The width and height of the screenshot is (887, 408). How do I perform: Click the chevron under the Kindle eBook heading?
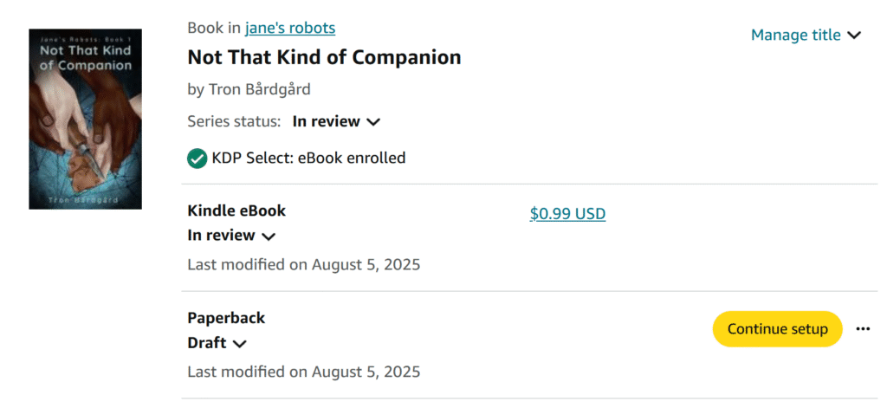[269, 236]
